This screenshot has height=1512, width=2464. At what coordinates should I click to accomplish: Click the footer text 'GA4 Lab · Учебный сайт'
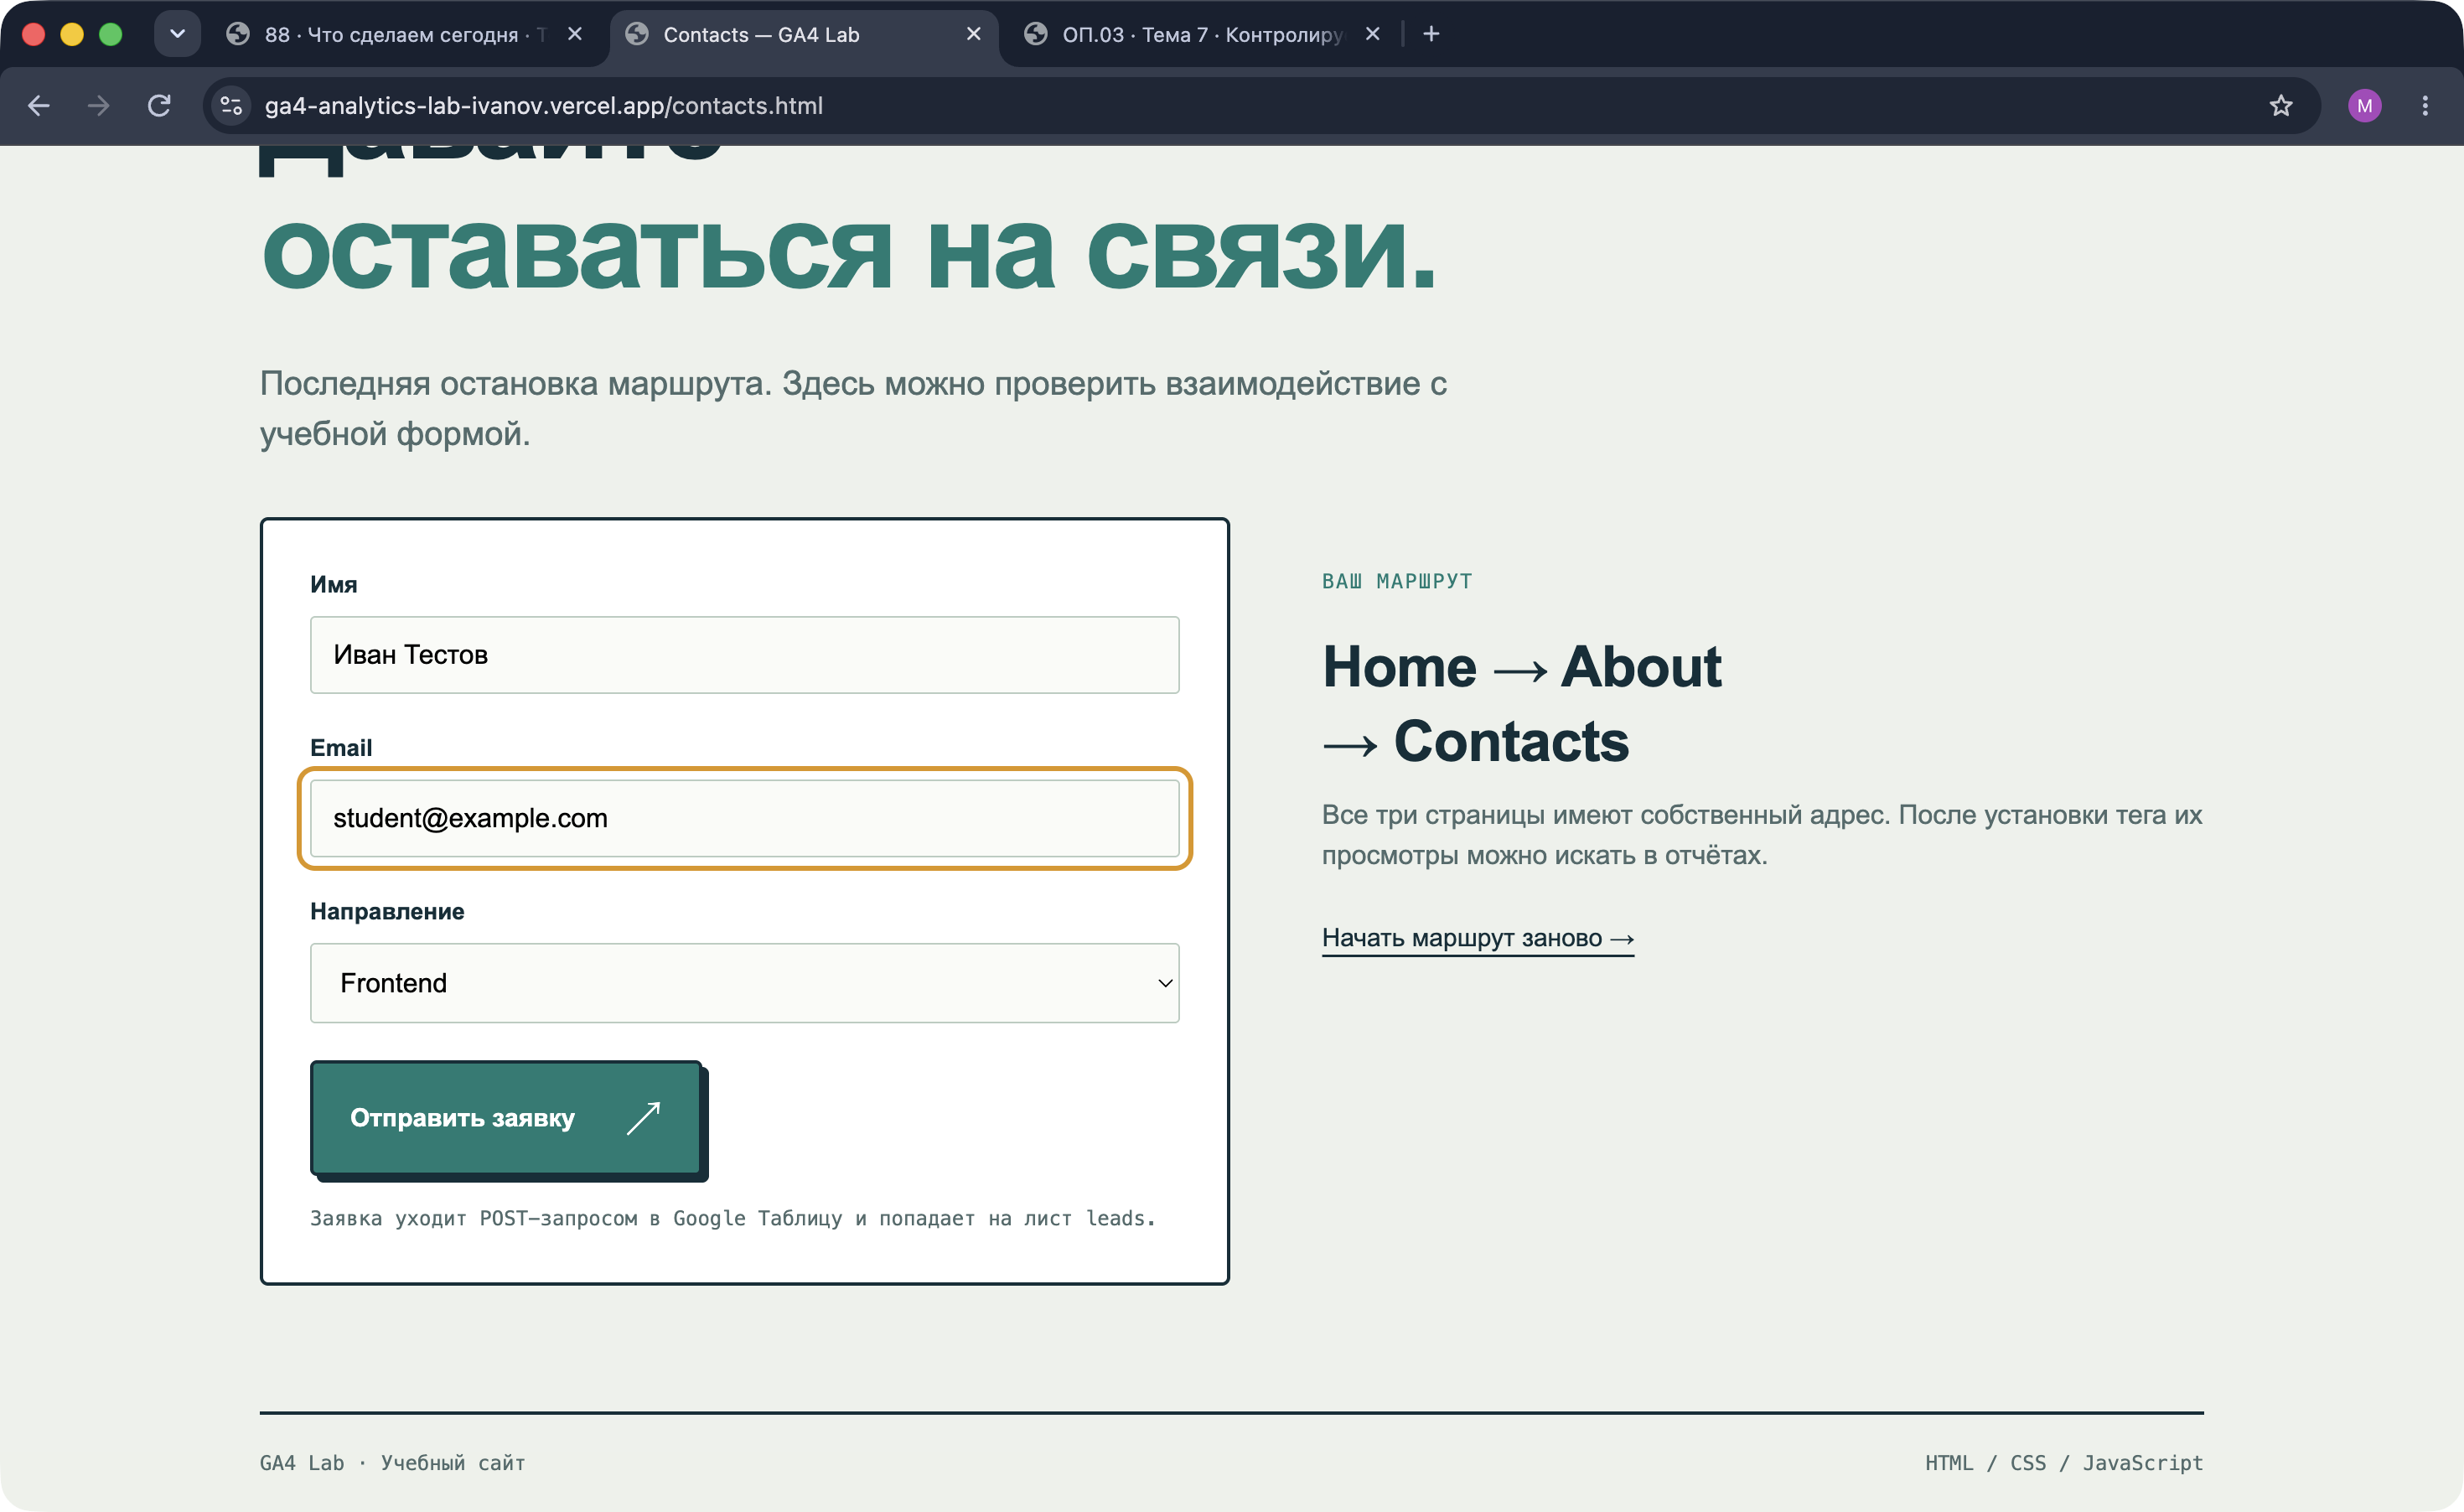point(392,1462)
